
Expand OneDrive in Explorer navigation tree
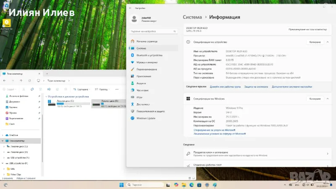click(3, 135)
